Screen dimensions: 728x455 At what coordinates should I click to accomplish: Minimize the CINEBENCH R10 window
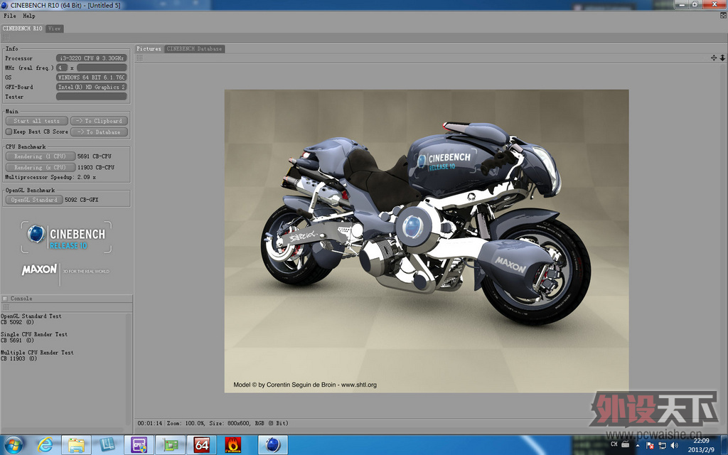682,4
